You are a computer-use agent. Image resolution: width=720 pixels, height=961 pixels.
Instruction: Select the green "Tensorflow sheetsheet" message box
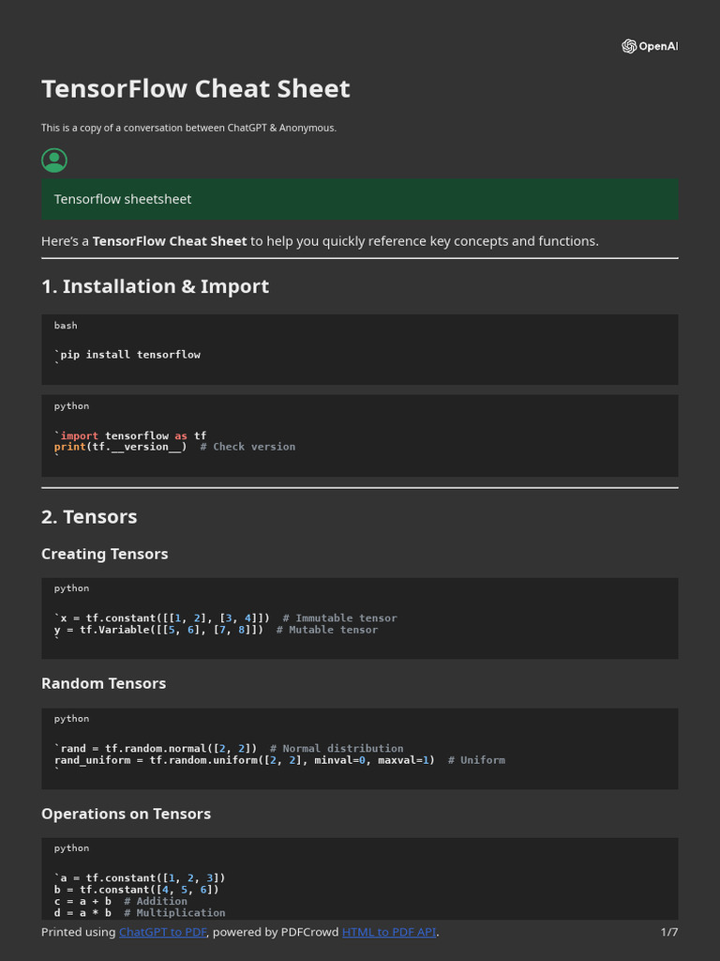pos(359,199)
